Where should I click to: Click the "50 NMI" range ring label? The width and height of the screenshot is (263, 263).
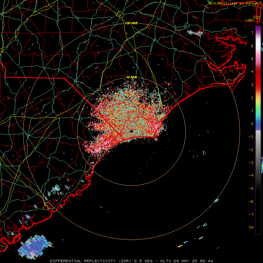click(x=131, y=77)
